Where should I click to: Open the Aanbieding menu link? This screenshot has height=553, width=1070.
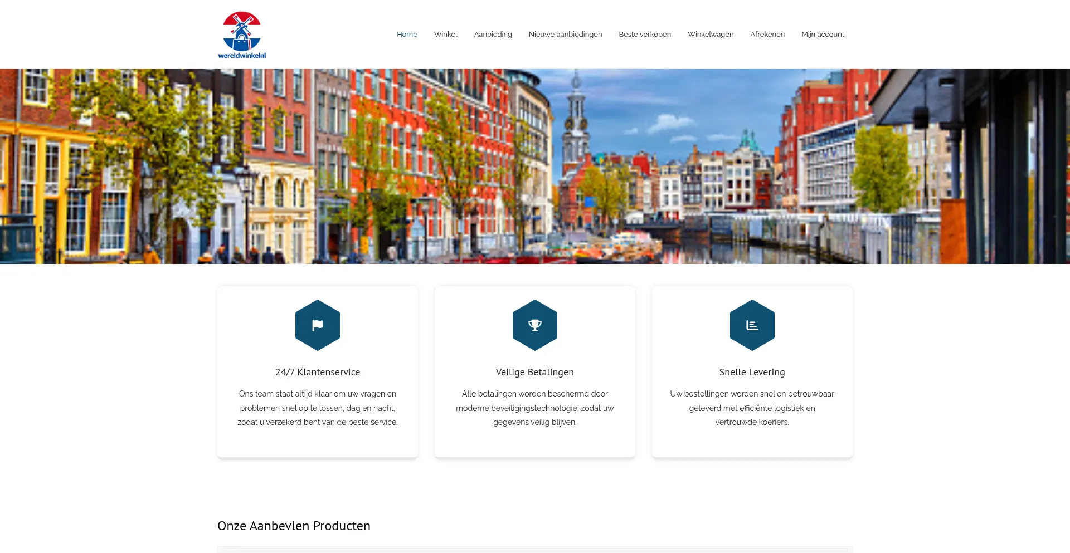pos(493,35)
